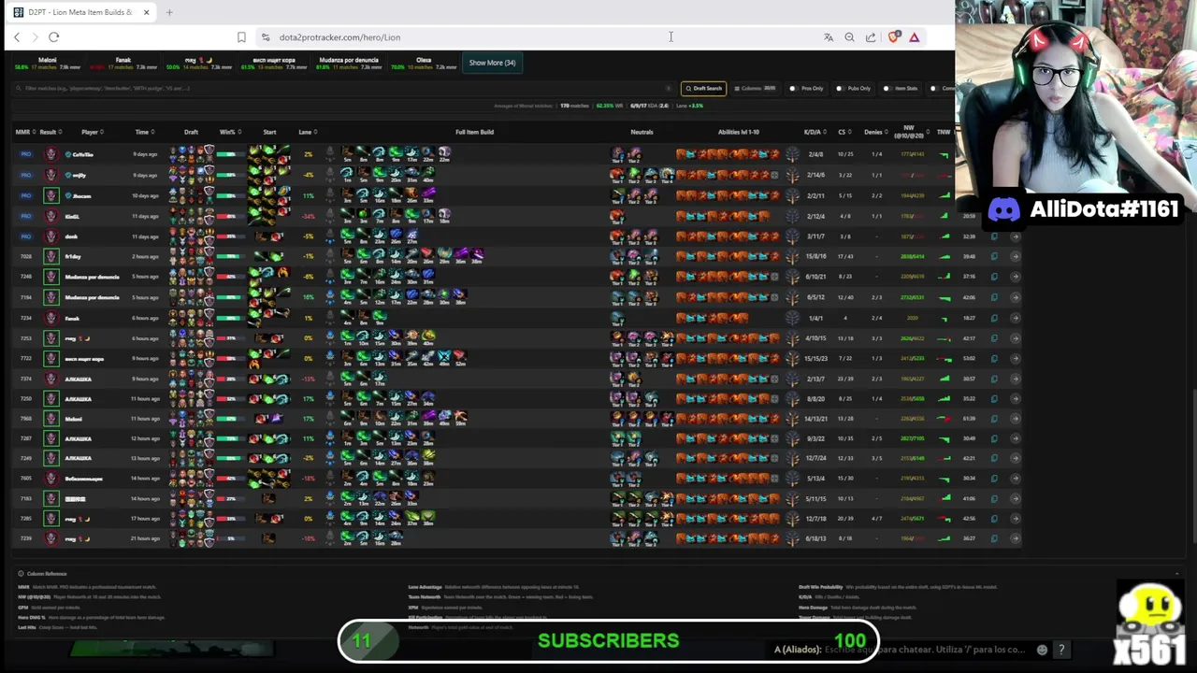Image resolution: width=1197 pixels, height=673 pixels.
Task: Close the D2PT Lion Meta Item Builds tab
Action: [x=146, y=12]
